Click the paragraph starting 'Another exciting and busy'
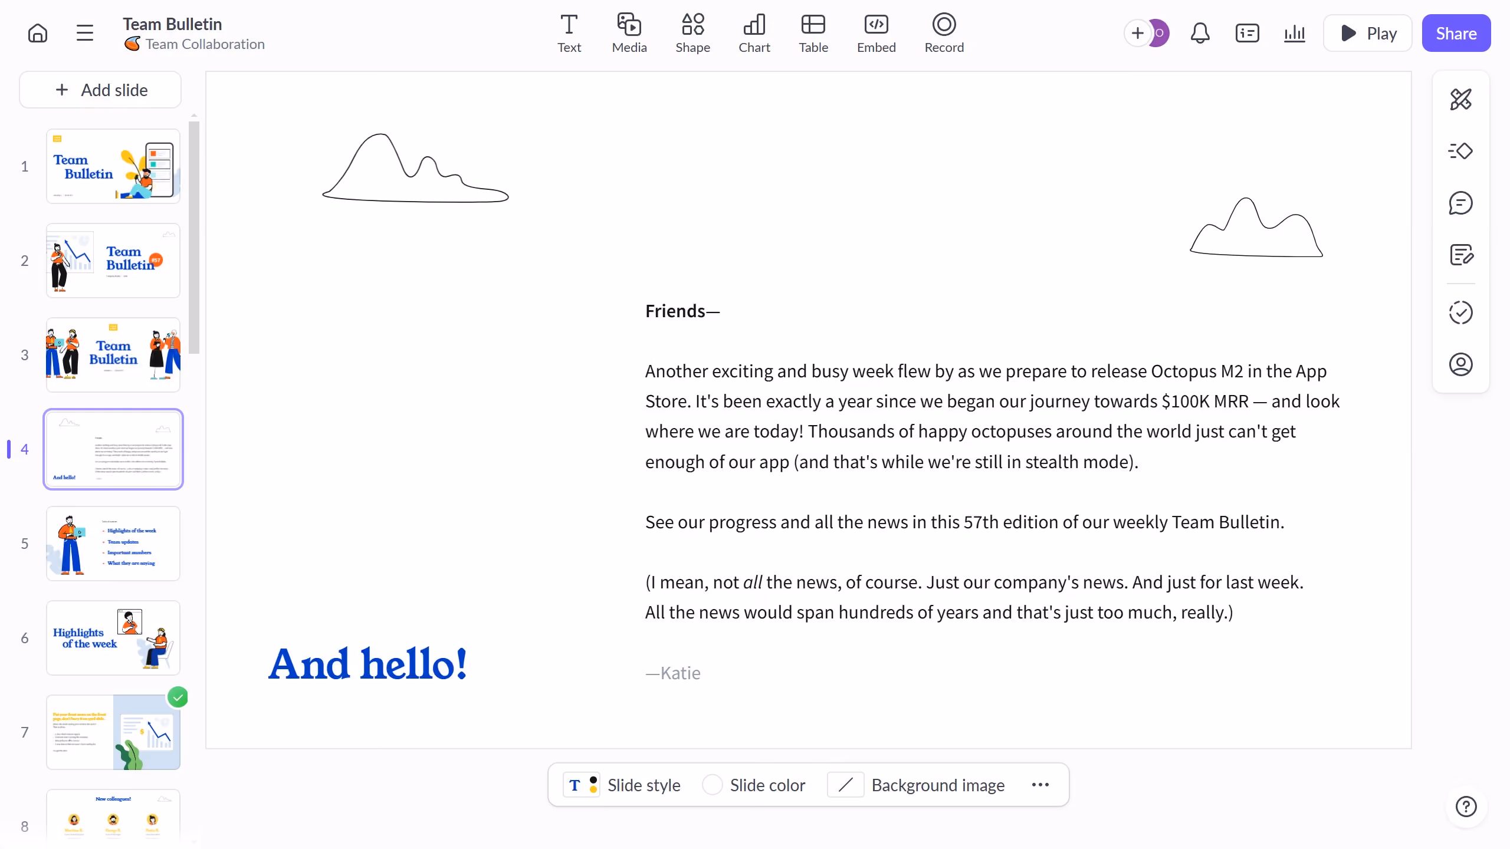 pos(992,416)
